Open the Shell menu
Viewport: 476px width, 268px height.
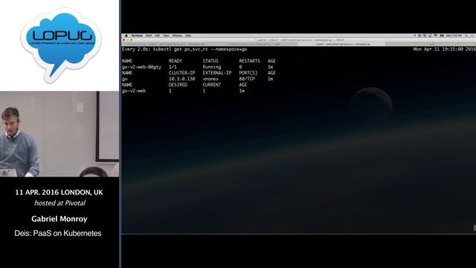click(149, 36)
